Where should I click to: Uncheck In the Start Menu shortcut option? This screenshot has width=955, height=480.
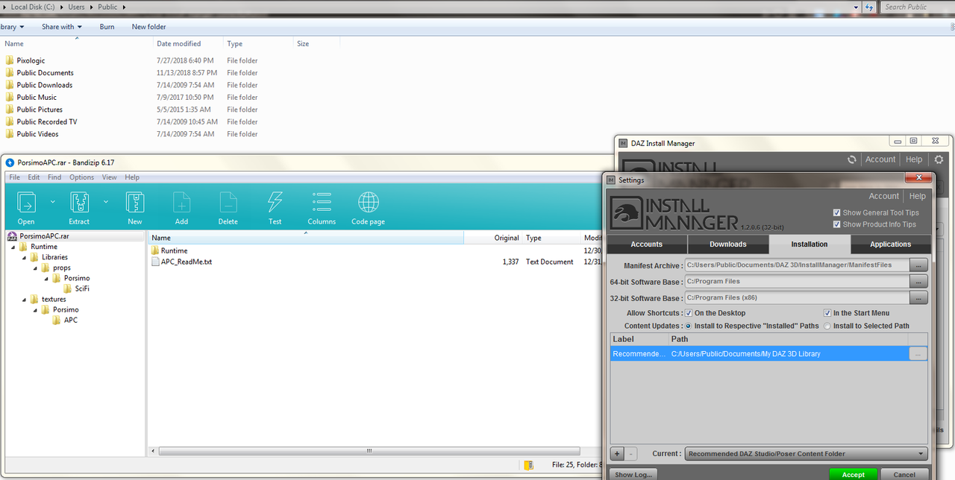(827, 313)
